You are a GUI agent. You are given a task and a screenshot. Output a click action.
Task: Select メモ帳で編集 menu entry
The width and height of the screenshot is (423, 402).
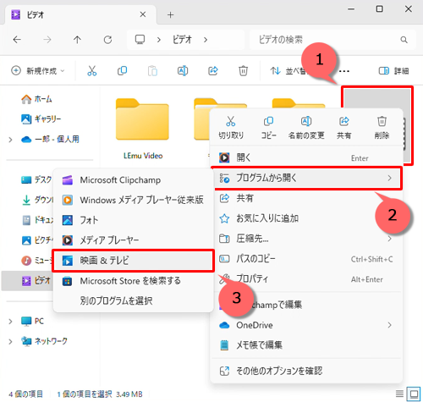[307, 345]
